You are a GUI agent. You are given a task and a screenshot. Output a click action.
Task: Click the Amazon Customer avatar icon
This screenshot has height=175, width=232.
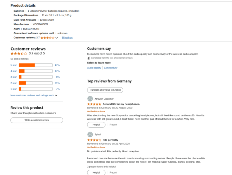coord(90,99)
